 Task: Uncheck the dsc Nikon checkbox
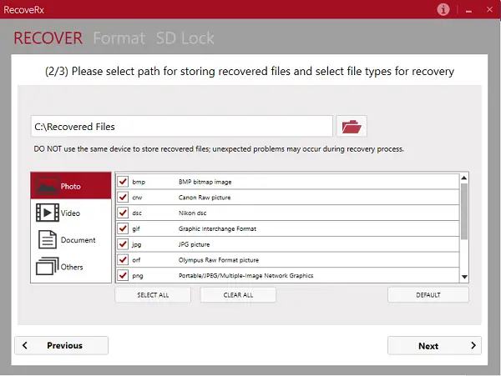point(123,213)
